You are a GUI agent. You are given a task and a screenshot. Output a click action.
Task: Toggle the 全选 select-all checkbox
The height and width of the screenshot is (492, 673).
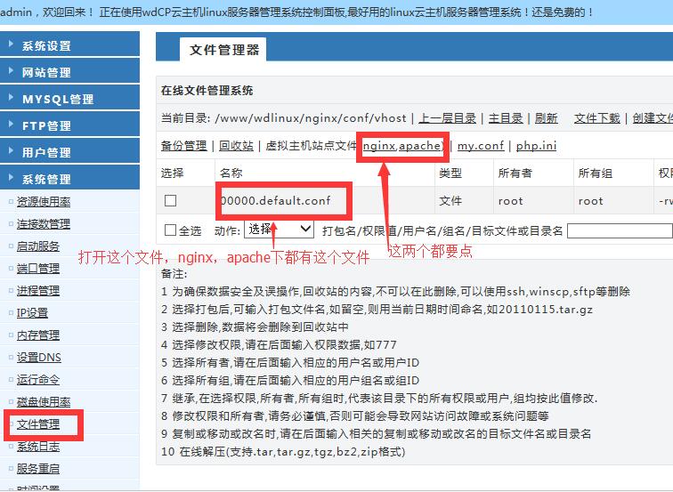[171, 230]
